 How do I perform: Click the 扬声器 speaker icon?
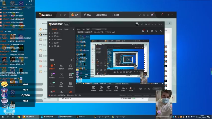[131, 88]
